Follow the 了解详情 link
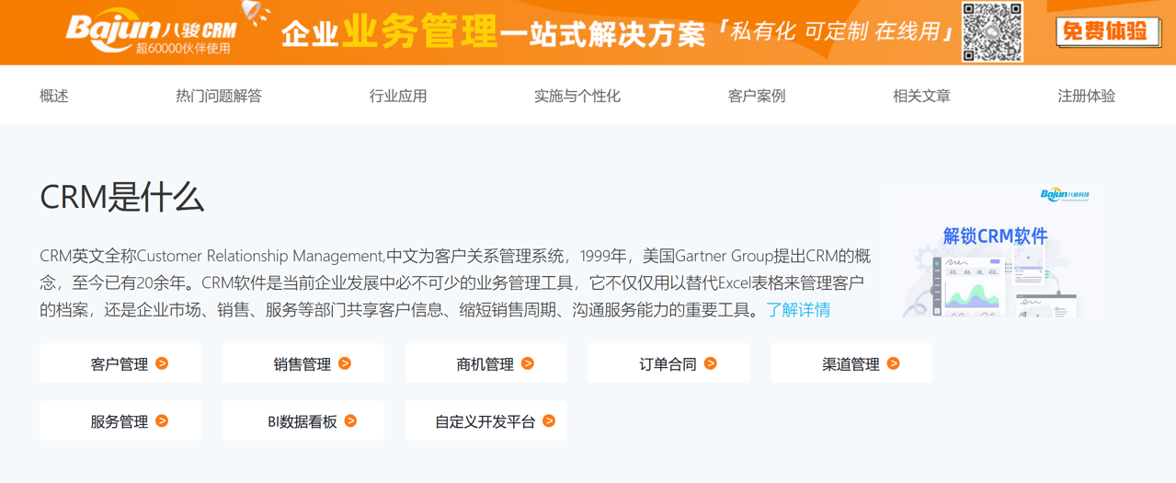 [798, 310]
